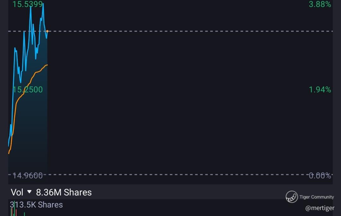Click the highest peak of the blue price line

coord(43,4)
